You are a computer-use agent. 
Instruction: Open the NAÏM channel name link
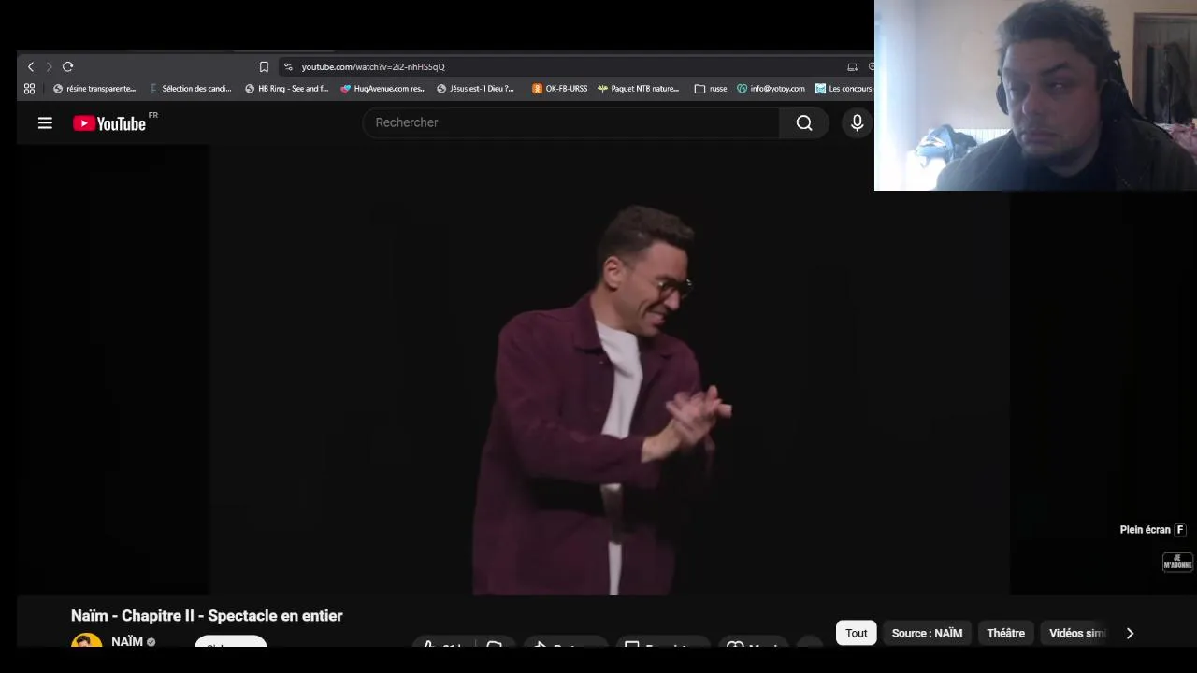[127, 641]
